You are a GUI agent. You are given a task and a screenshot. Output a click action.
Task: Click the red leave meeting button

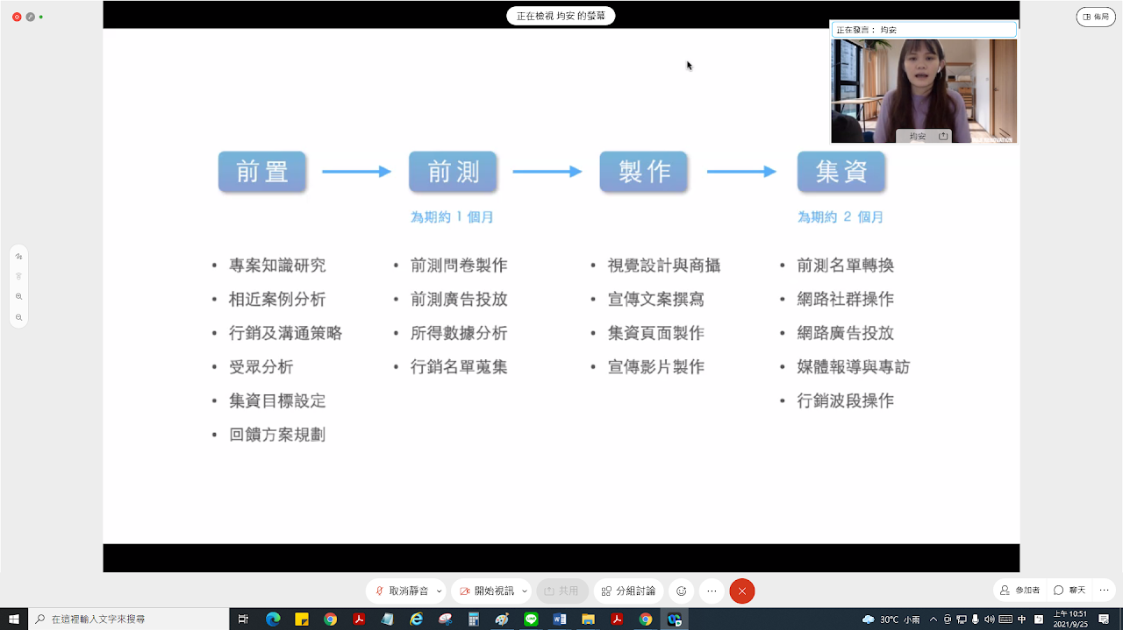(x=742, y=591)
